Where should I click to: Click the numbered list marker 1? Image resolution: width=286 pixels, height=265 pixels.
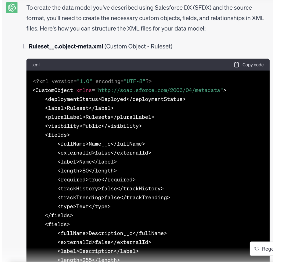24,46
